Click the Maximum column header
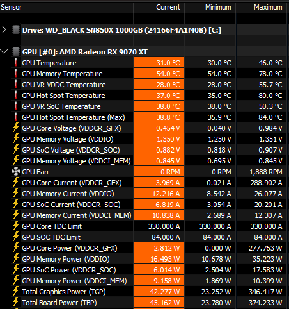The height and width of the screenshot is (309, 289). pos(262,7)
